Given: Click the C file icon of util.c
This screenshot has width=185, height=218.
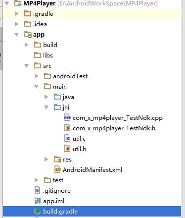Looking at the screenshot, I should 67,138.
